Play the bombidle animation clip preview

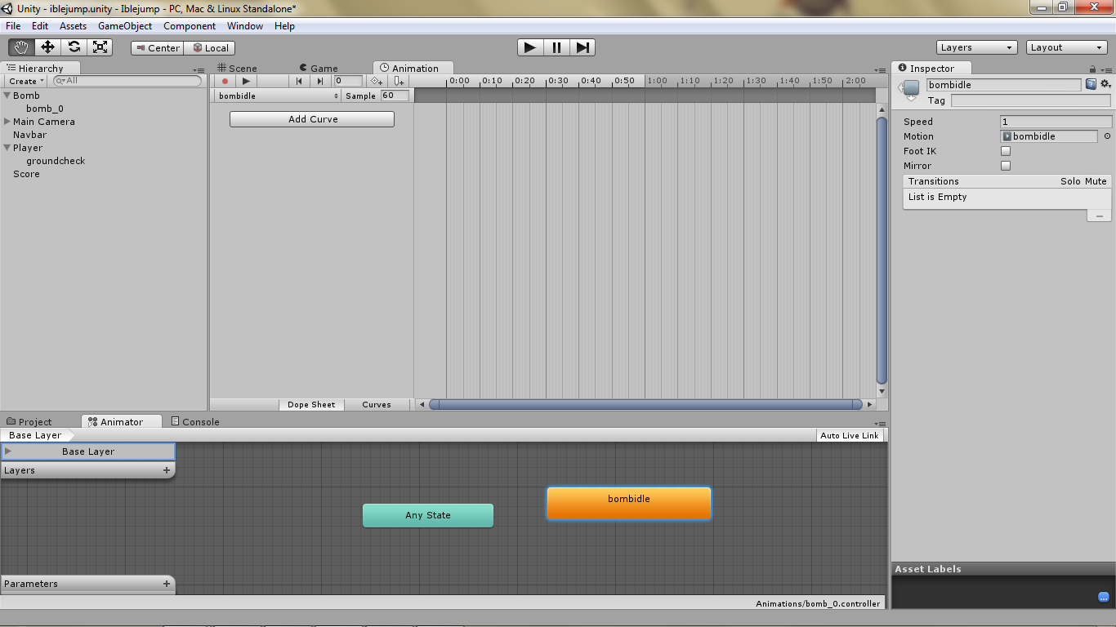click(246, 81)
